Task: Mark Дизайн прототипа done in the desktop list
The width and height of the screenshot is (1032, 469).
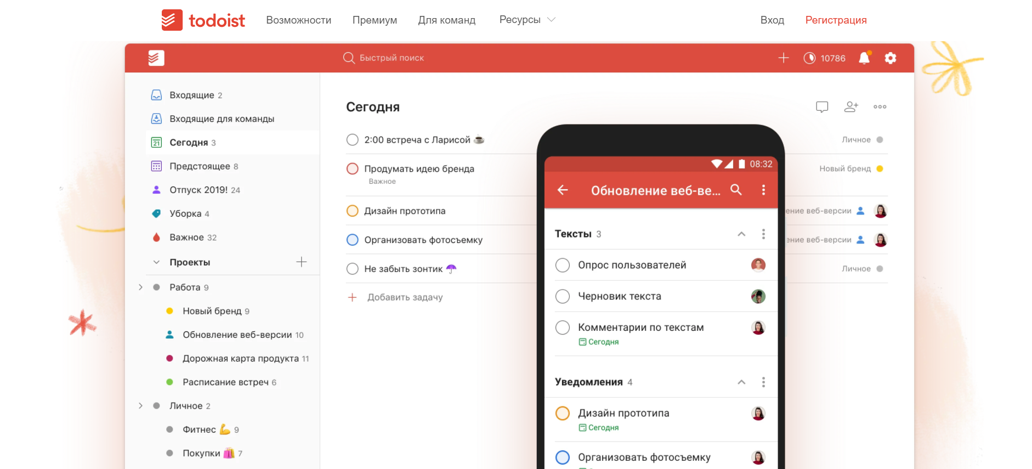Action: 353,211
